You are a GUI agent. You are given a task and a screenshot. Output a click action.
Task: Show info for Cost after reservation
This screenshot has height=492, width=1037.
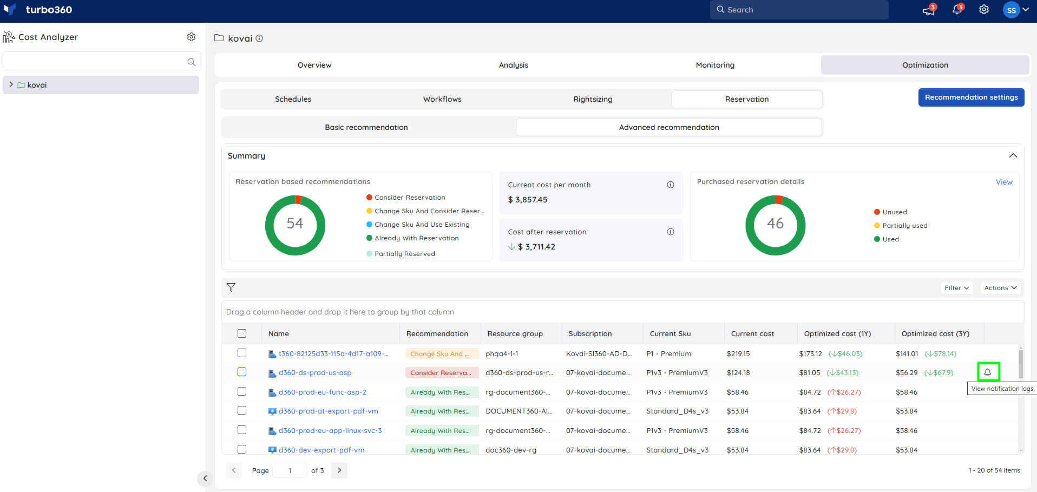(x=671, y=232)
